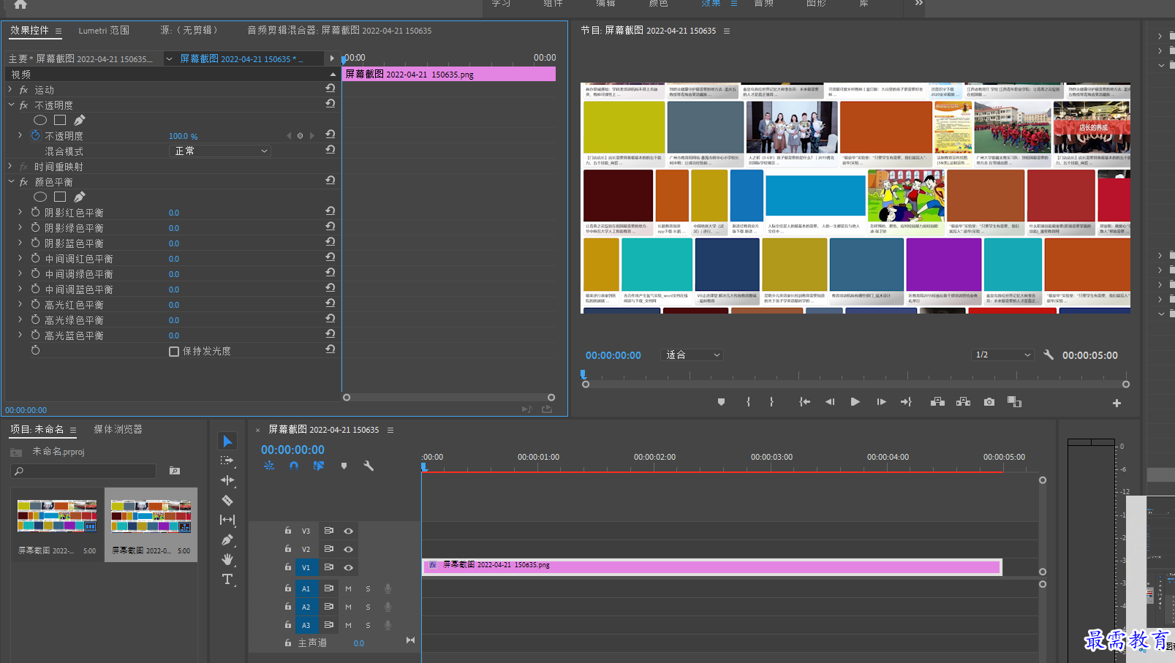Image resolution: width=1175 pixels, height=663 pixels.
Task: Expand Shadow Red Balance property
Action: point(20,212)
